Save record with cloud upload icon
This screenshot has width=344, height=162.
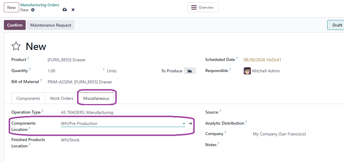pyautogui.click(x=64, y=10)
